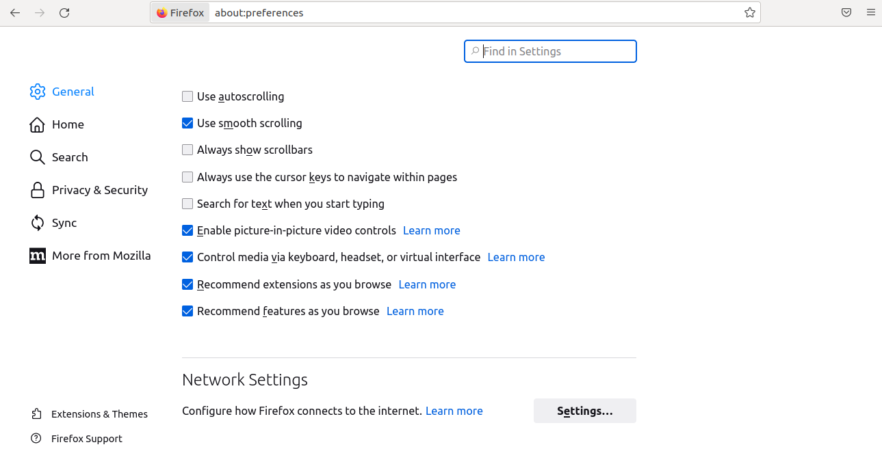
Task: Switch to the Home settings panel
Action: (66, 124)
